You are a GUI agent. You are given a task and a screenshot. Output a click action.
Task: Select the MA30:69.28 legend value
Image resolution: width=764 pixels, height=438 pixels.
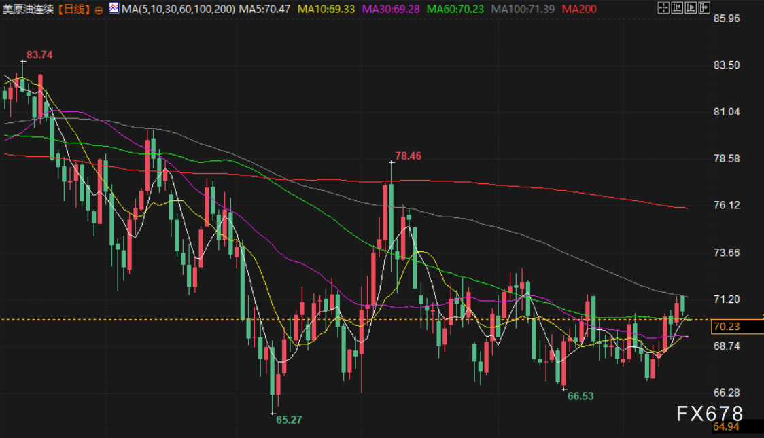pos(391,10)
